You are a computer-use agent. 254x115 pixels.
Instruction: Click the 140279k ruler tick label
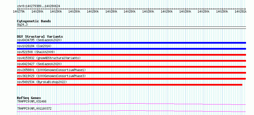click(x=19, y=11)
